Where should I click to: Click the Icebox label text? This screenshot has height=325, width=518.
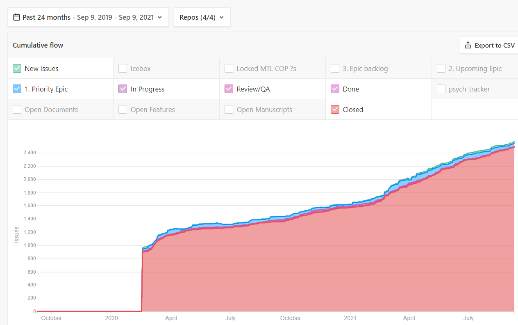141,69
